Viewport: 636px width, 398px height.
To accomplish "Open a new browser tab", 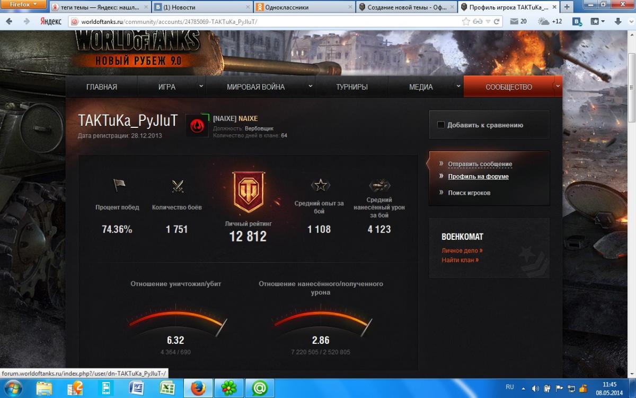I will [566, 7].
